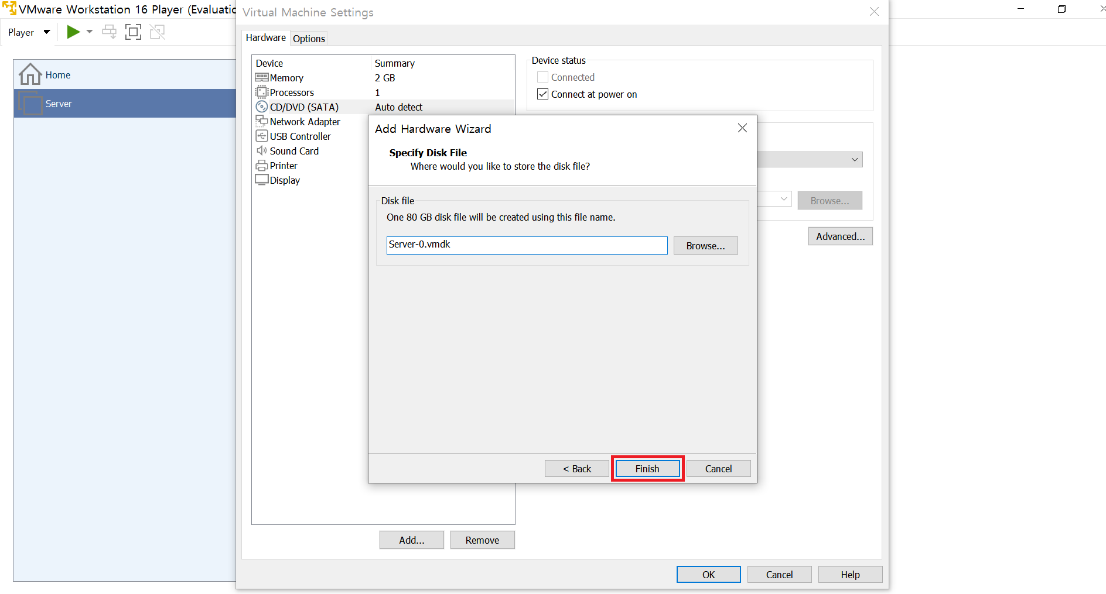Confirm settings with the OK button
This screenshot has width=1106, height=594.
point(708,575)
